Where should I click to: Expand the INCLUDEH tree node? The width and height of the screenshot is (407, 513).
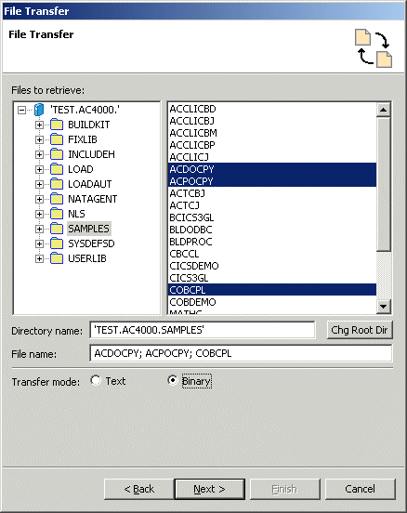(x=39, y=155)
